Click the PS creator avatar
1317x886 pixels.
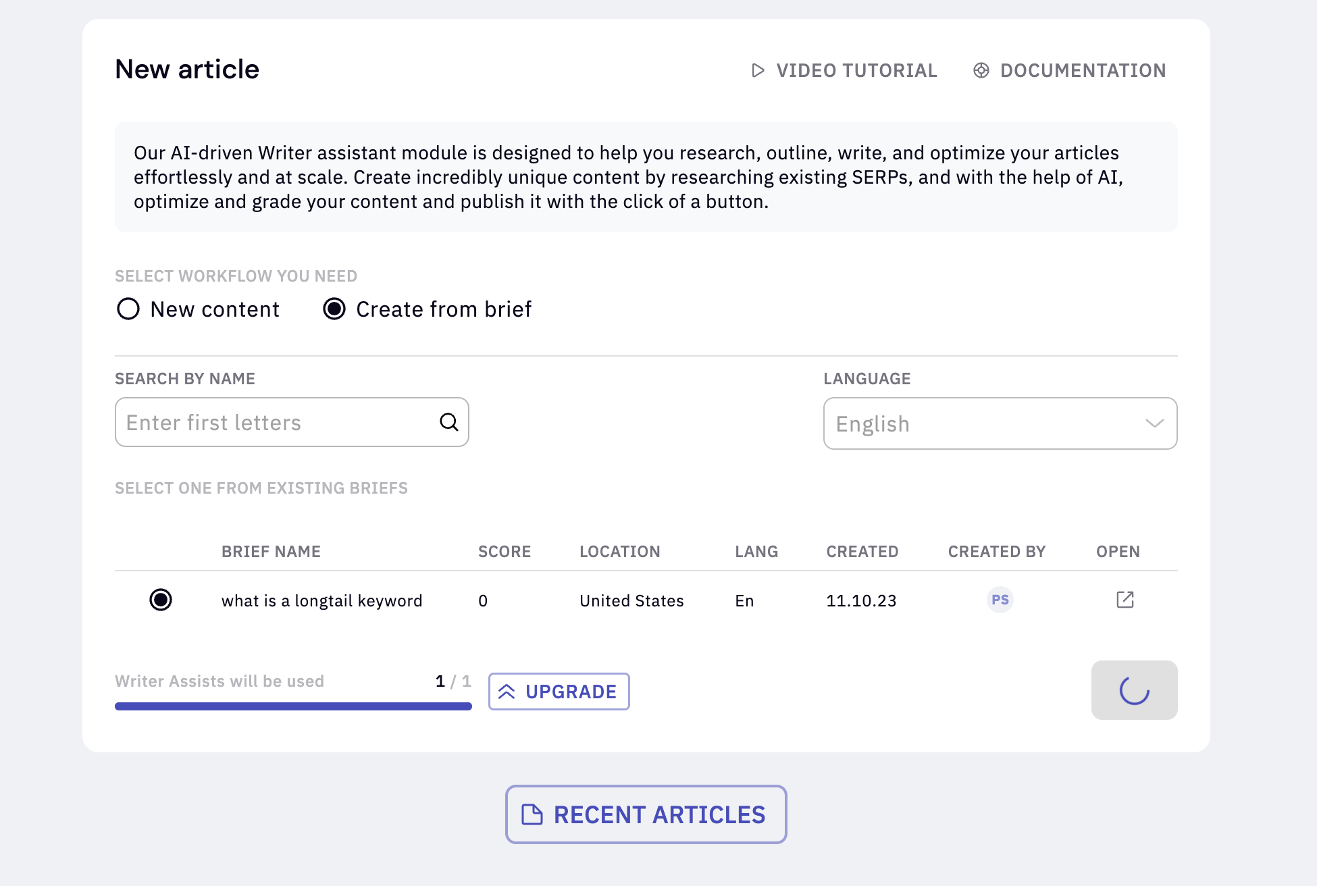click(1000, 600)
